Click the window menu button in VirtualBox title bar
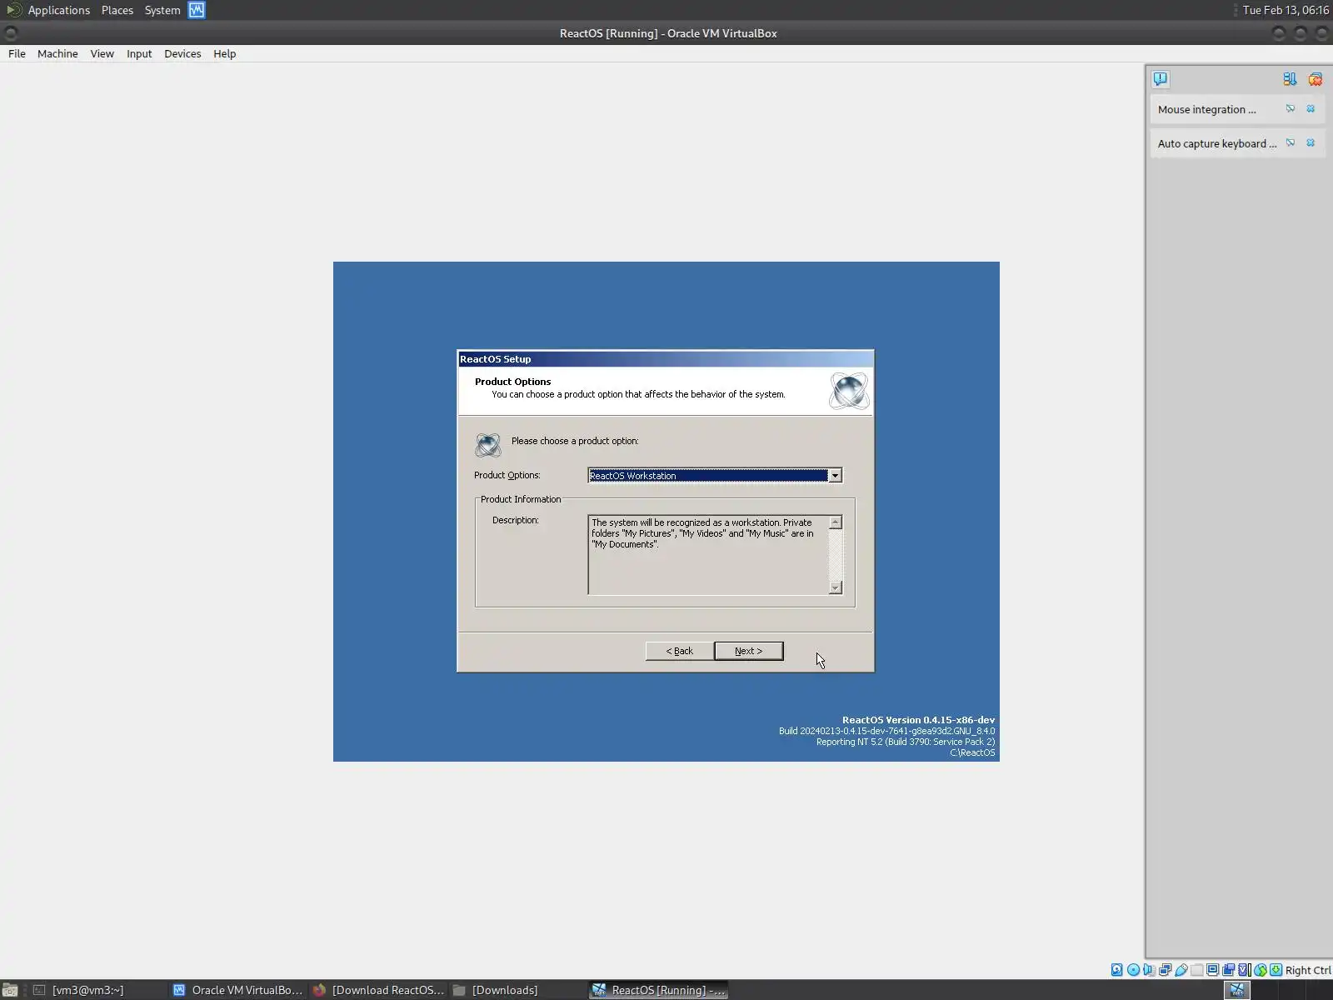This screenshot has width=1333, height=1000. (11, 33)
